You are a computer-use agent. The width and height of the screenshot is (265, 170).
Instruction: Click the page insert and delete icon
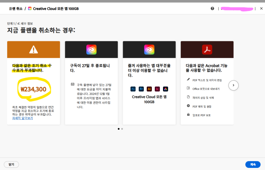coord(188,97)
